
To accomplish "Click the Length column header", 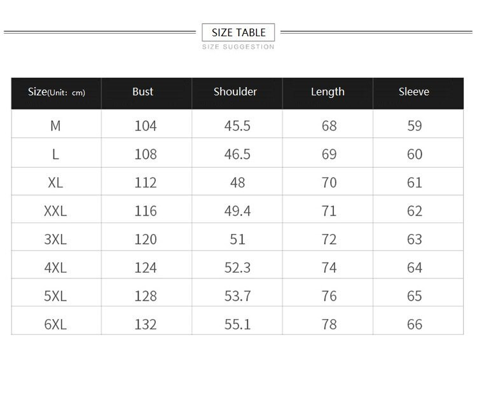I will [x=328, y=92].
